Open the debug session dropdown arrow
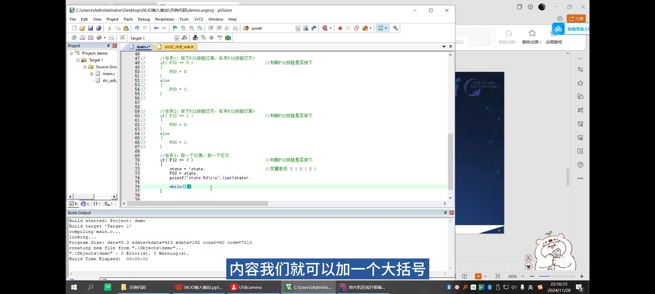This screenshot has width=655, height=294. (331, 28)
